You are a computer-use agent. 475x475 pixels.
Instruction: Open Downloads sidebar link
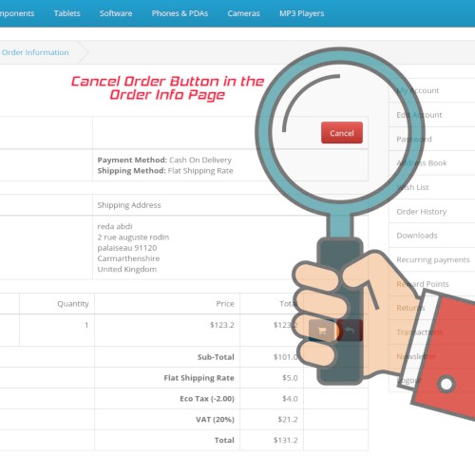pos(417,236)
